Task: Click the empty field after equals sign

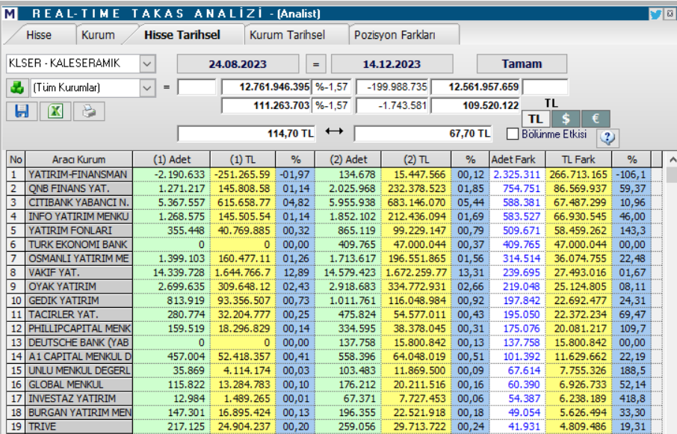Action: (197, 87)
